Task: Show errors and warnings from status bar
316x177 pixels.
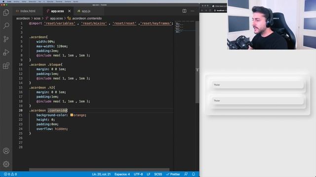Action: (10, 174)
